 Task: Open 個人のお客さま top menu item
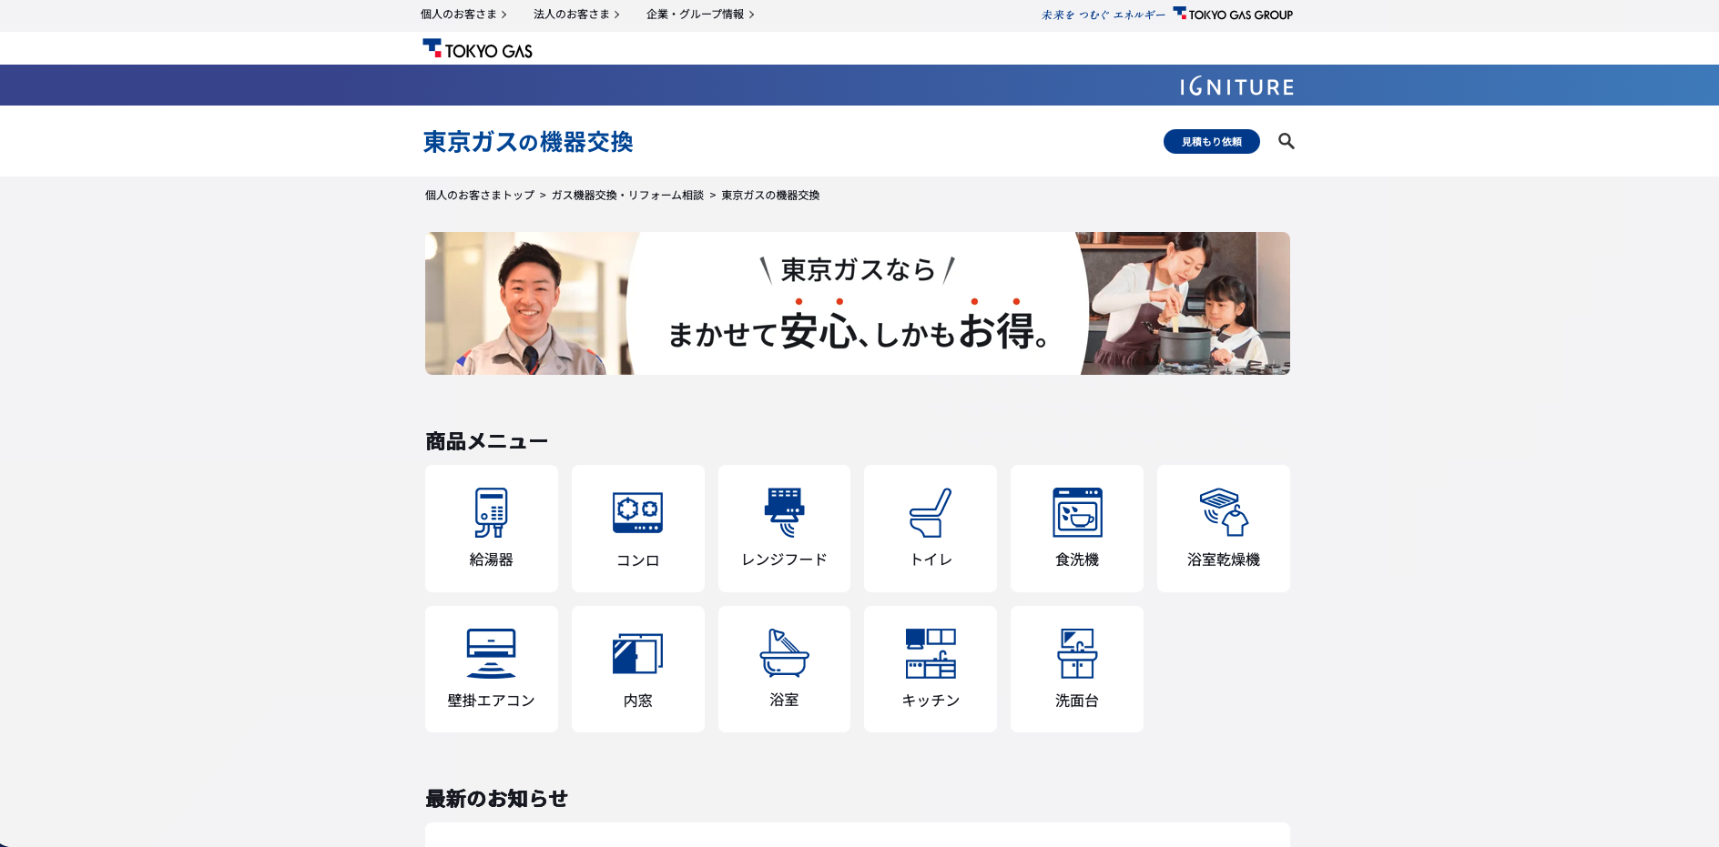[x=463, y=15]
